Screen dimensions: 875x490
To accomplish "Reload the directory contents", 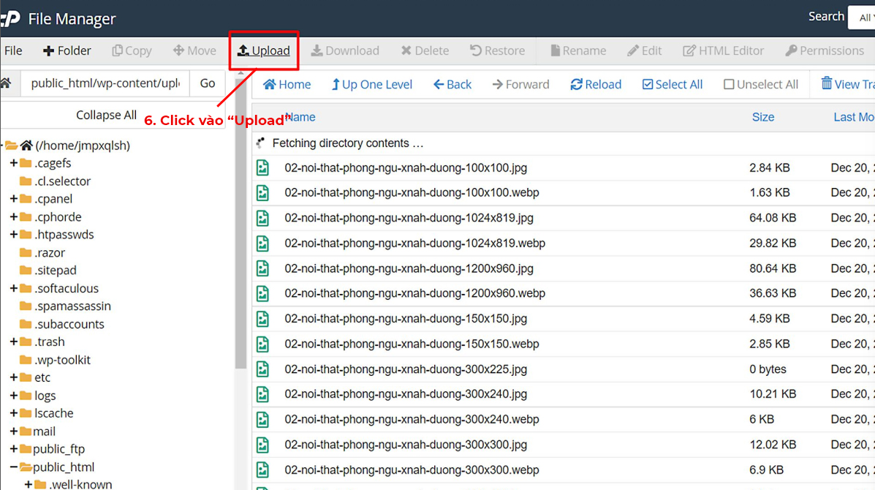I will point(596,84).
